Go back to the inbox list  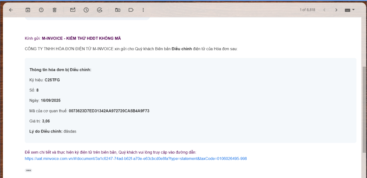click(x=11, y=10)
